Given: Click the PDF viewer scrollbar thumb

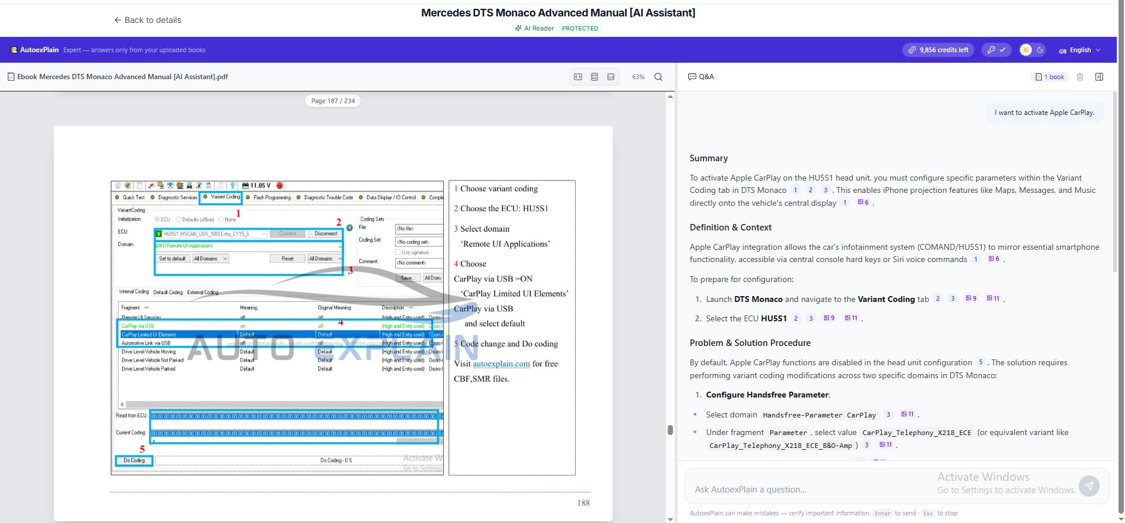Looking at the screenshot, I should click(x=670, y=430).
